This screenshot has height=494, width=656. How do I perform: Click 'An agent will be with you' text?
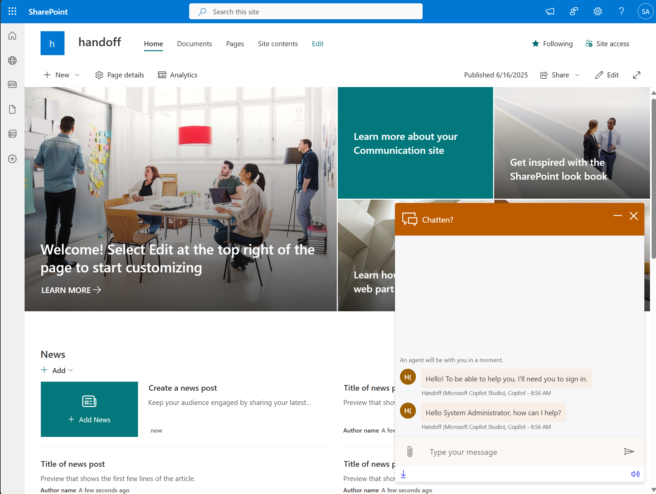[x=452, y=360]
